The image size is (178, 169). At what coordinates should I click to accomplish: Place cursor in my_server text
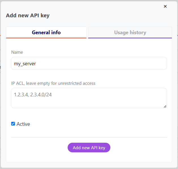[x=25, y=64]
